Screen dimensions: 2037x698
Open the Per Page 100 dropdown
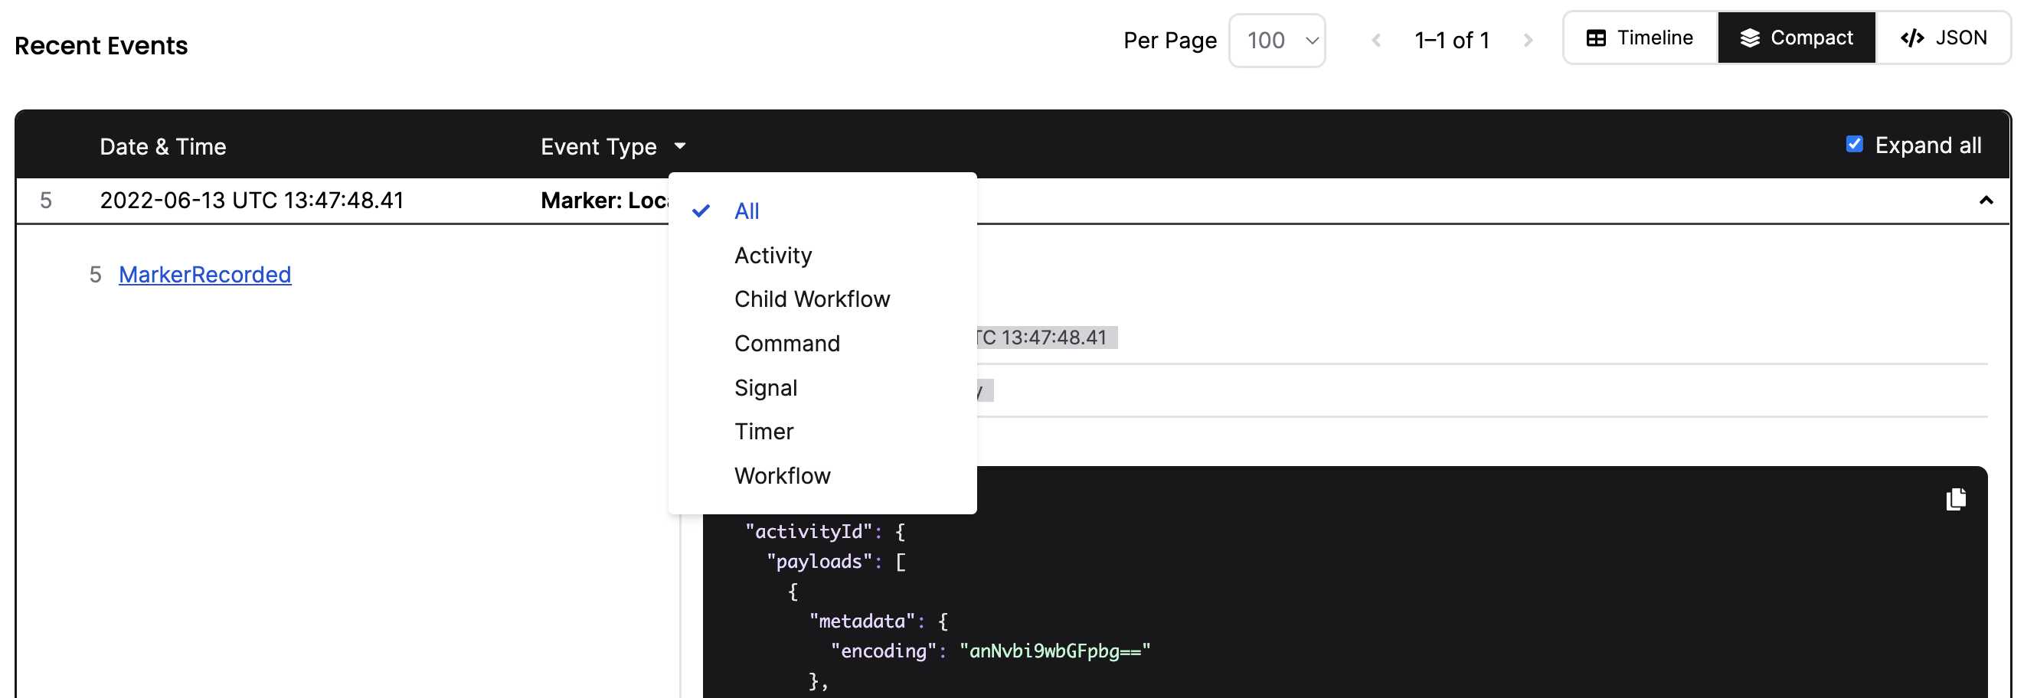click(x=1277, y=41)
